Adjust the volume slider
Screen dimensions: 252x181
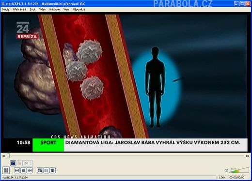[x=239, y=170]
